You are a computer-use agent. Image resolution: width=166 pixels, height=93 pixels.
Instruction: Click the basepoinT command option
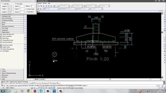click(x=72, y=86)
